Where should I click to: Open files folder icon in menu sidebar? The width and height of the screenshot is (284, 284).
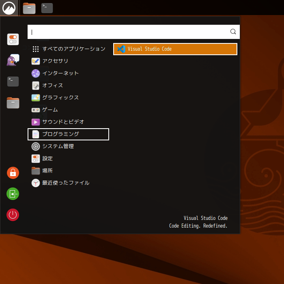[x=13, y=103]
